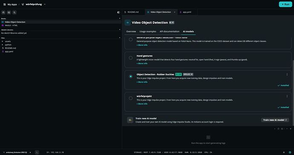Click the teal account icon in status bar
Viewport: 294px width, 155px height.
tap(290, 152)
